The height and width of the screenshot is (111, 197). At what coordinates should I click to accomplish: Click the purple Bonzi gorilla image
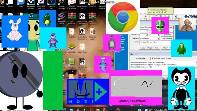click(53, 38)
